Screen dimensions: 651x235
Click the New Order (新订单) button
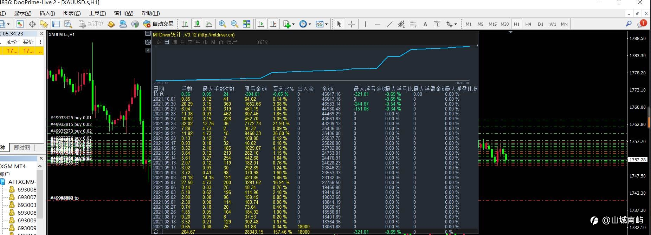(91, 24)
